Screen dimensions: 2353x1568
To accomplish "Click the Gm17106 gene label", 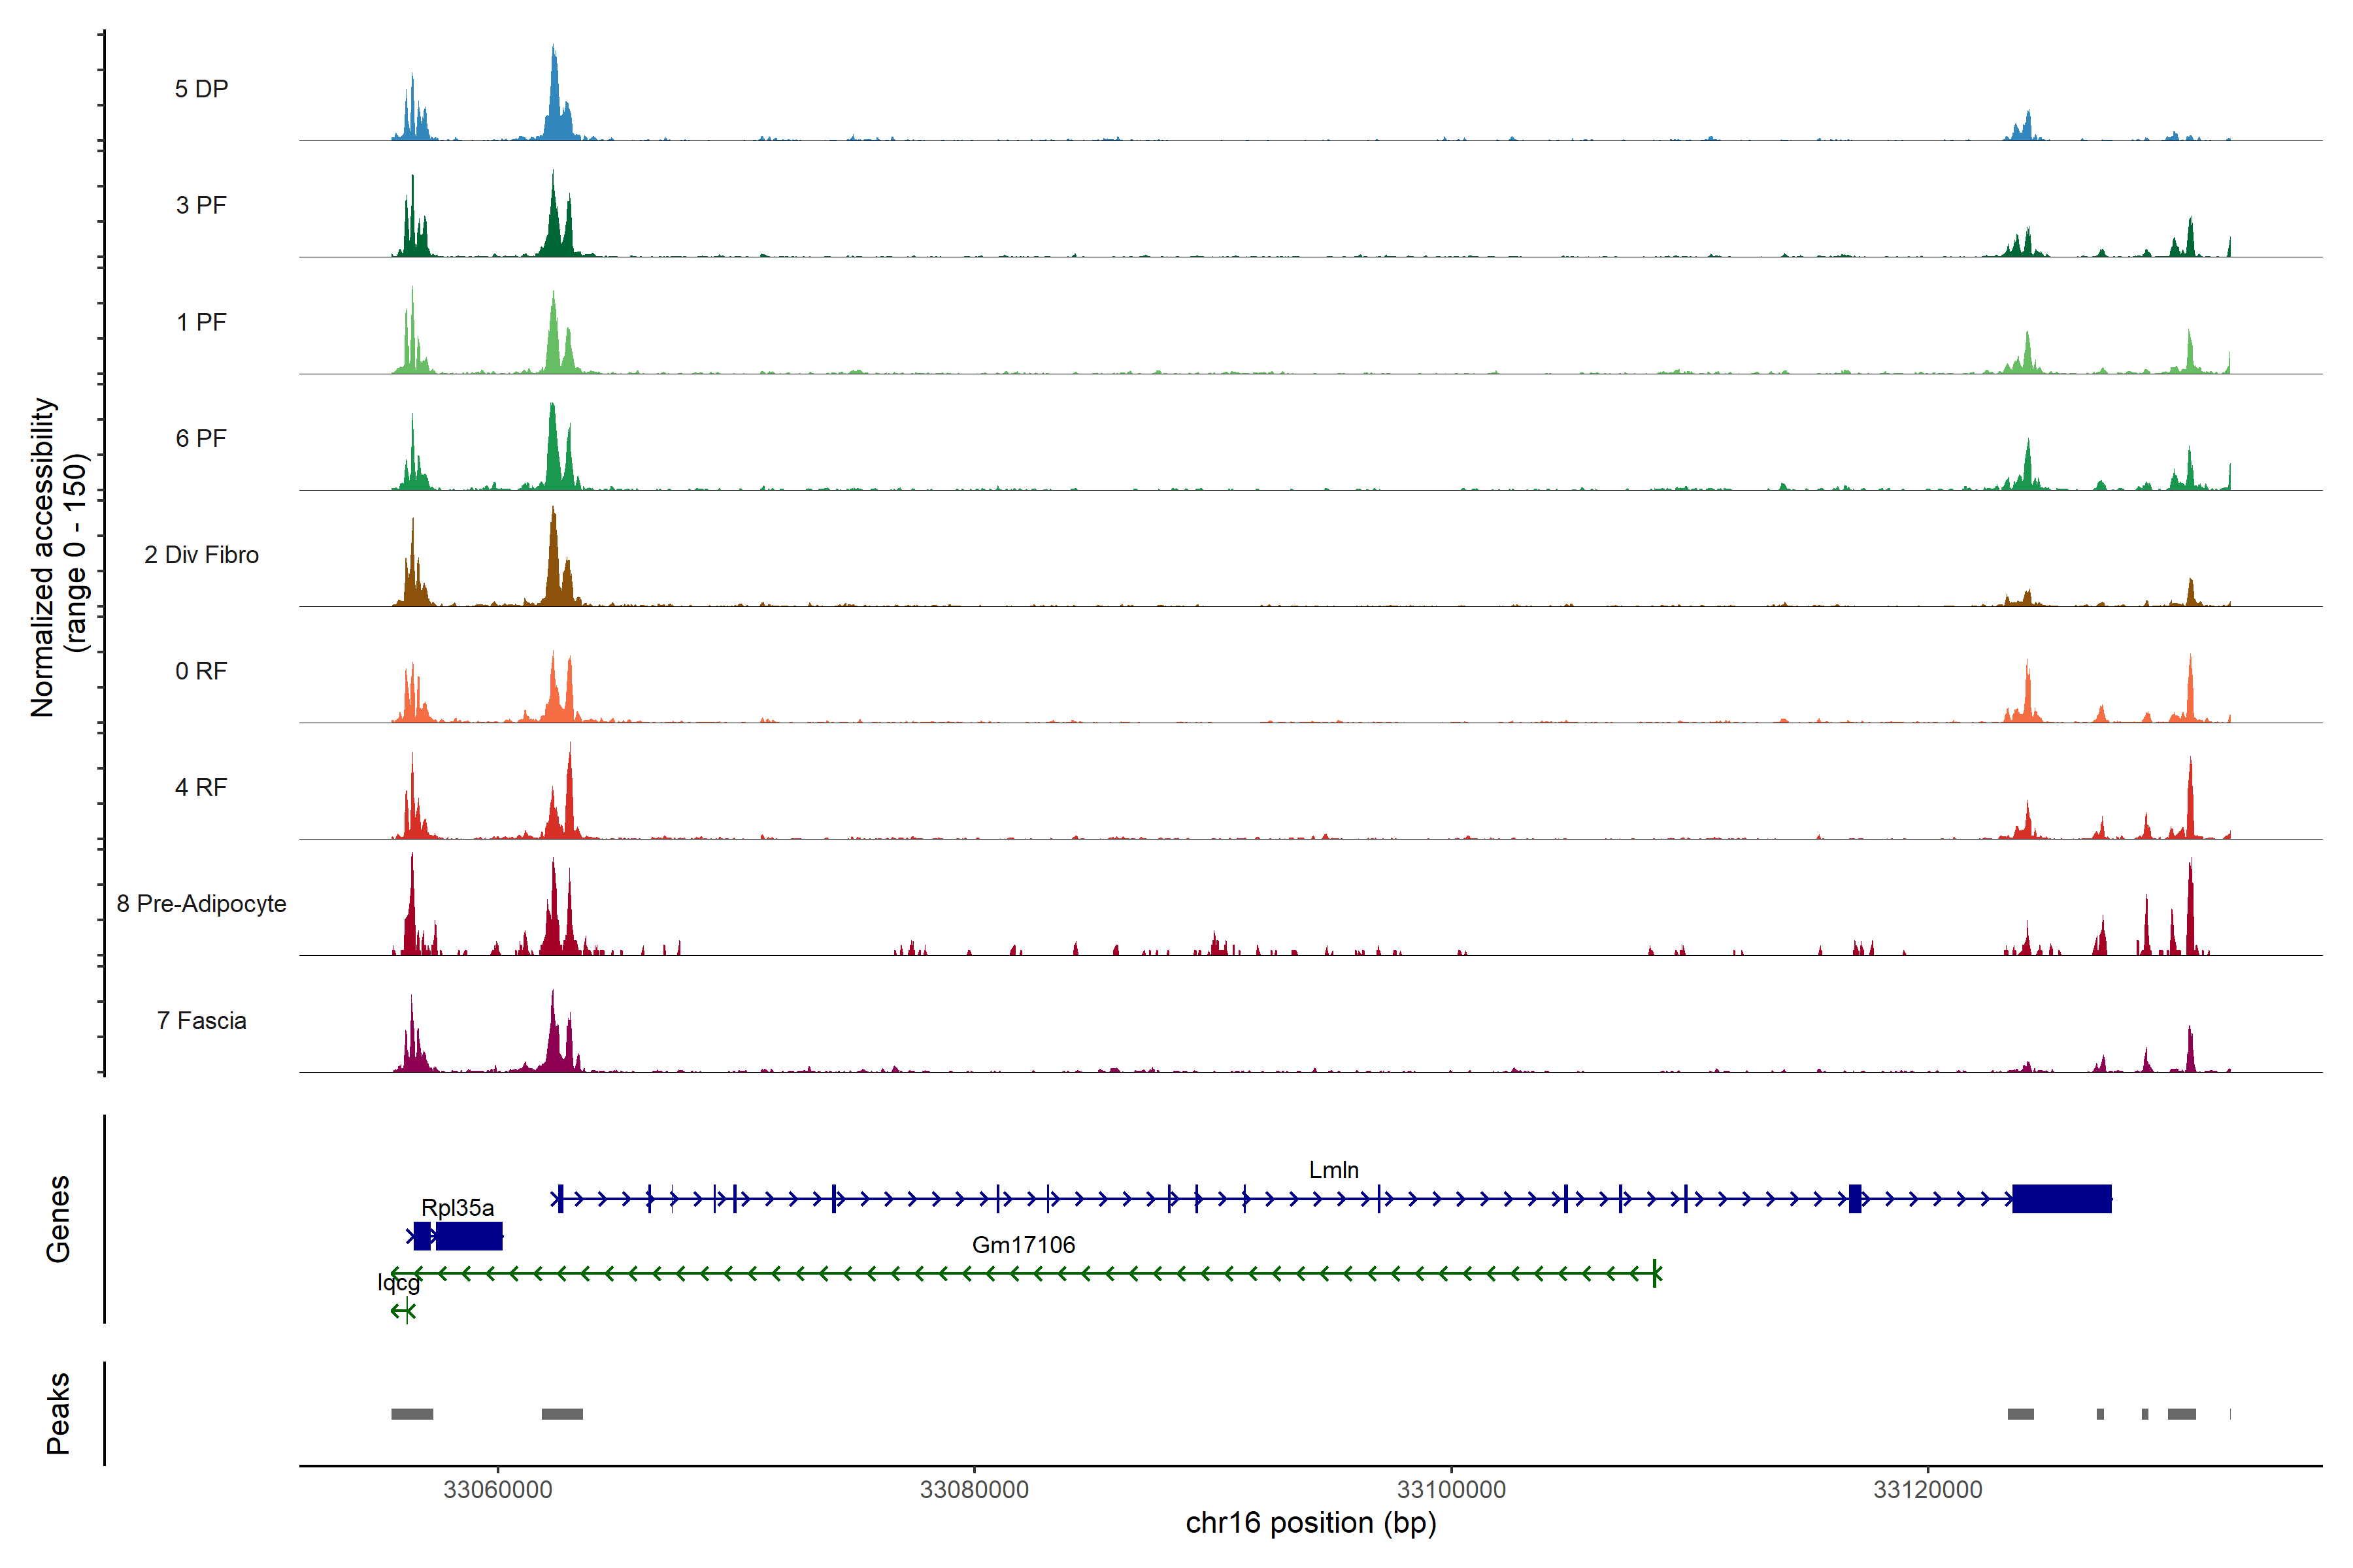I will coord(1024,1245).
